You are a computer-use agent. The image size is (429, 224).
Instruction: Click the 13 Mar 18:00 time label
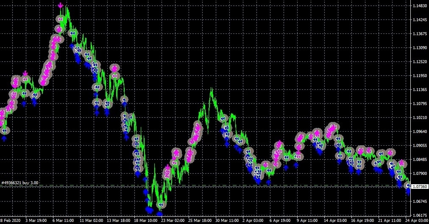(118, 220)
